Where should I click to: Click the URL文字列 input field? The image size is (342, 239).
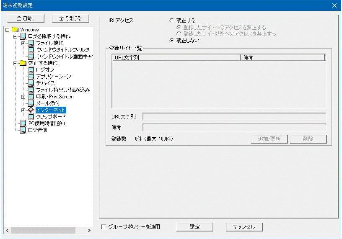click(234, 117)
